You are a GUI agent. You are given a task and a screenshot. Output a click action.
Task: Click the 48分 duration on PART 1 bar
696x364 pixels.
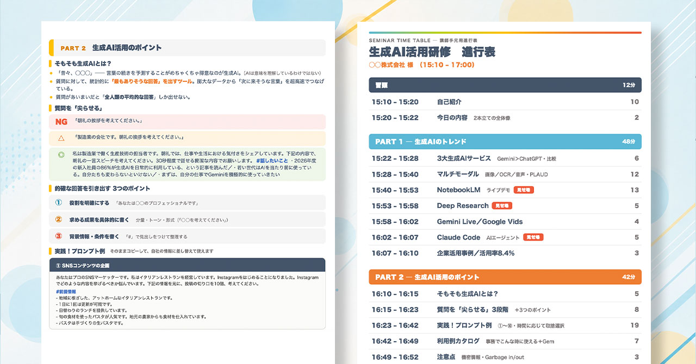tap(629, 142)
